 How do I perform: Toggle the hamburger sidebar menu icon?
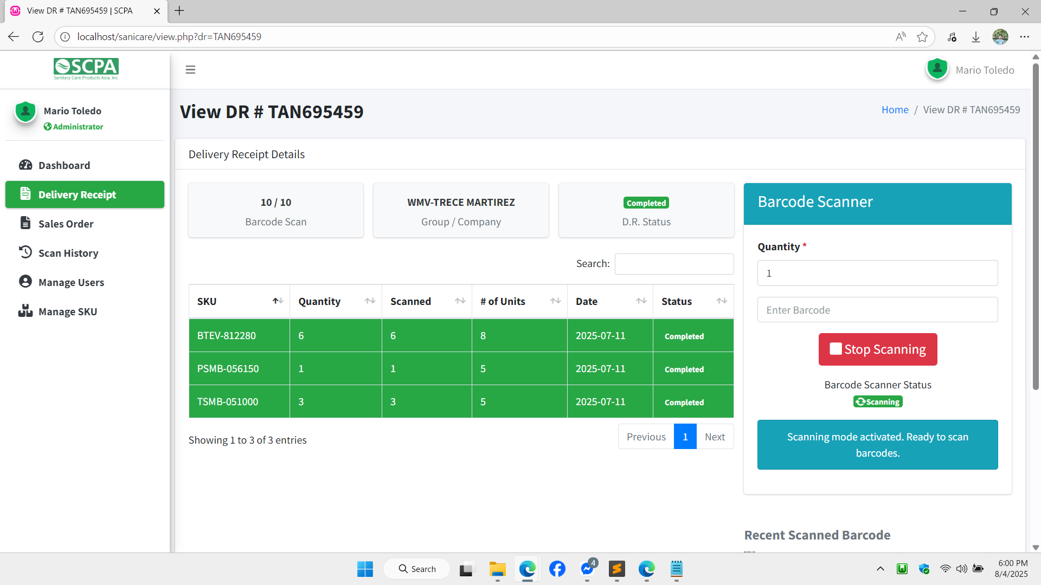(x=190, y=70)
